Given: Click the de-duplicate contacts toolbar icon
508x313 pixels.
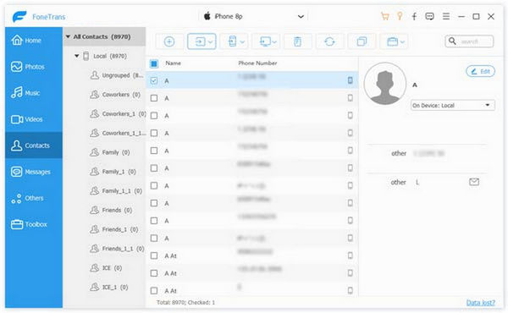Looking at the screenshot, I should click(x=362, y=41).
